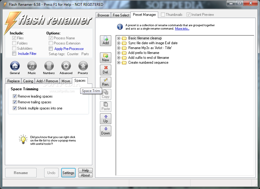Image resolution: width=260 pixels, height=189 pixels.
Task: Select 'Basic filename cleanup' preset text
Action: point(145,38)
